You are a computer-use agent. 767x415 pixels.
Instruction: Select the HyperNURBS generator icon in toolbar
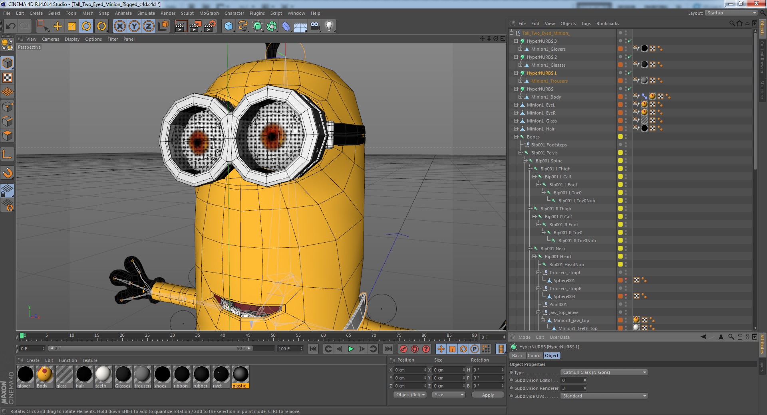click(258, 26)
